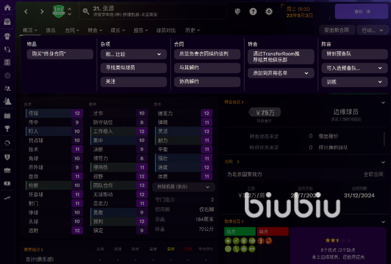Click the 提出新合同 button

(x=336, y=30)
